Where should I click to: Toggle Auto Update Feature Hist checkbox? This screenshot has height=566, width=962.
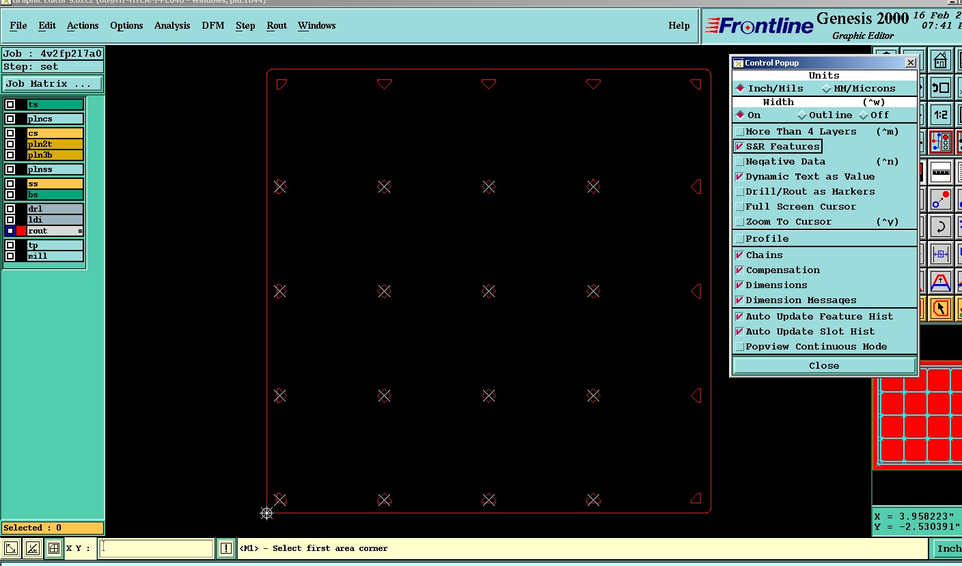739,316
